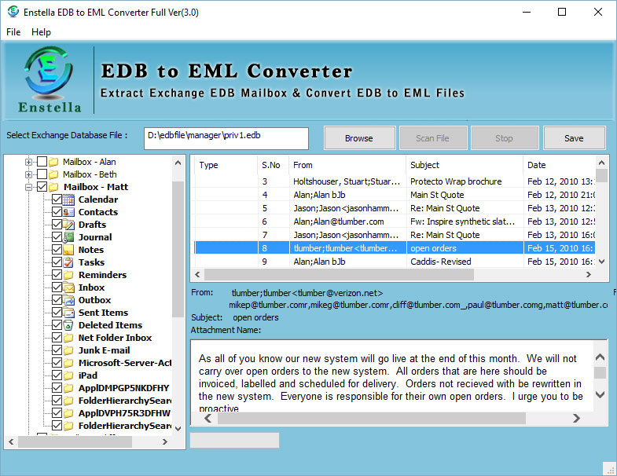Collapse the Mailbox - Matt tree node
The width and height of the screenshot is (617, 476).
click(29, 187)
